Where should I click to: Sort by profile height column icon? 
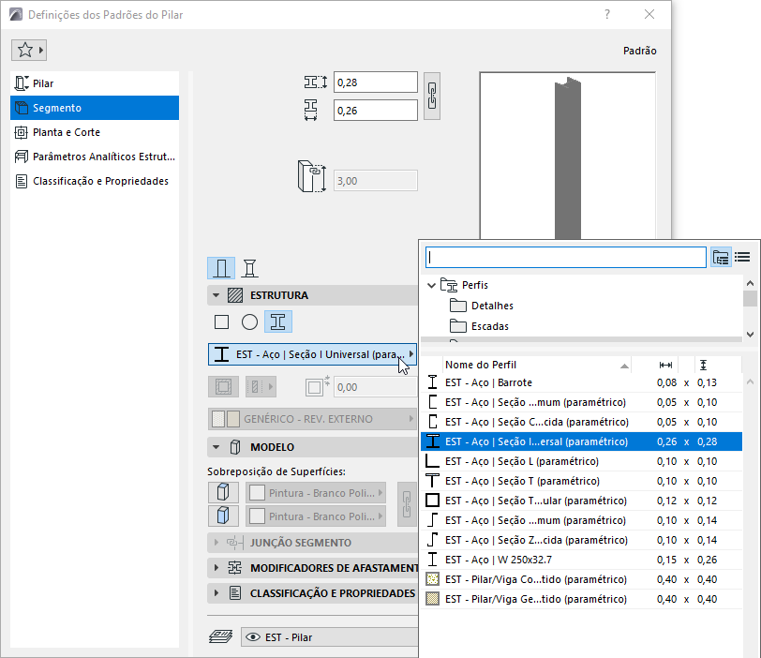pos(703,365)
